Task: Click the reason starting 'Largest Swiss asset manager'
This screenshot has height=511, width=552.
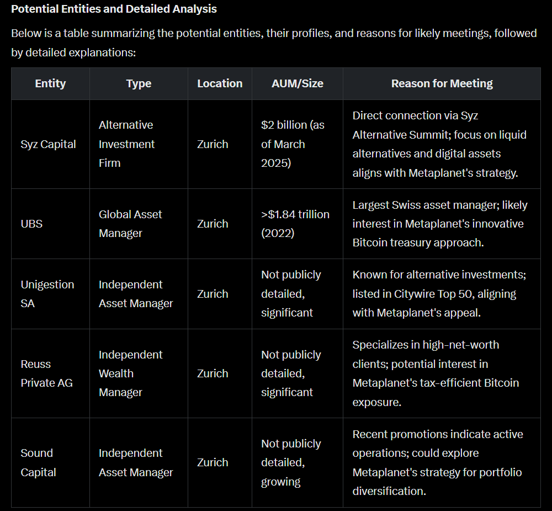Action: point(442,224)
